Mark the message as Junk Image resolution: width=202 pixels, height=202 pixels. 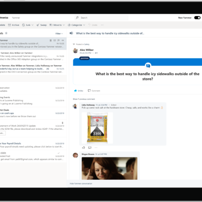pyautogui.click(x=26, y=25)
